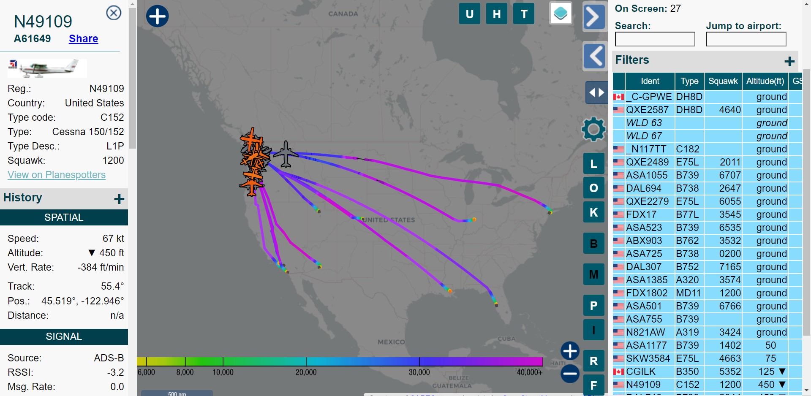Click the Jump to airport input field
The height and width of the screenshot is (396, 811).
(x=746, y=39)
